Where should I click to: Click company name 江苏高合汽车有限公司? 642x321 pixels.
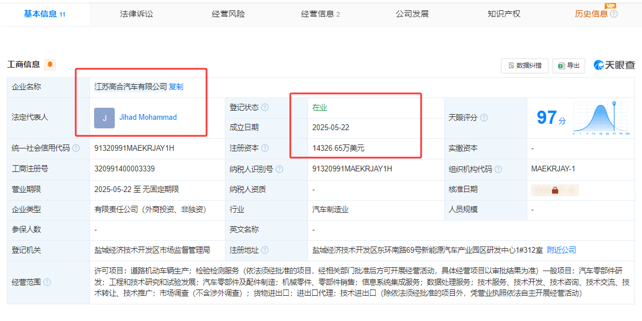coord(131,87)
